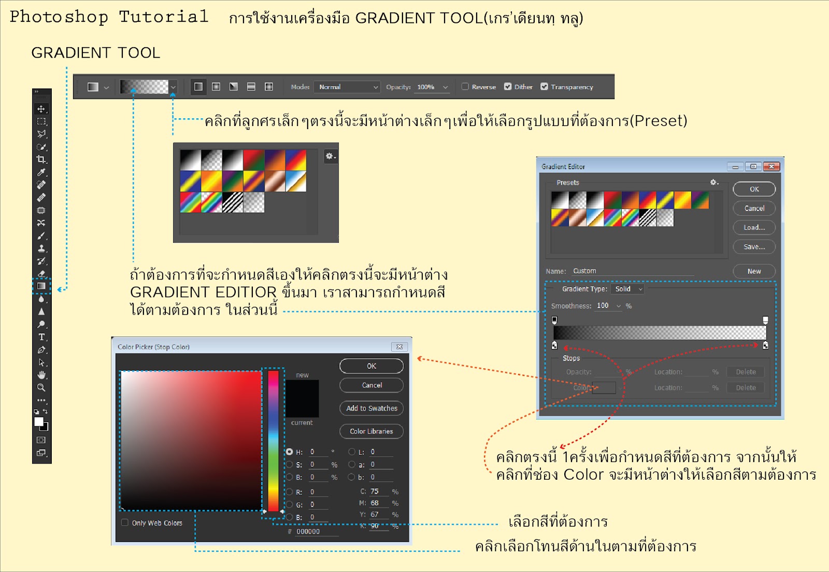
Task: Select the Move tool
Action: [41, 109]
